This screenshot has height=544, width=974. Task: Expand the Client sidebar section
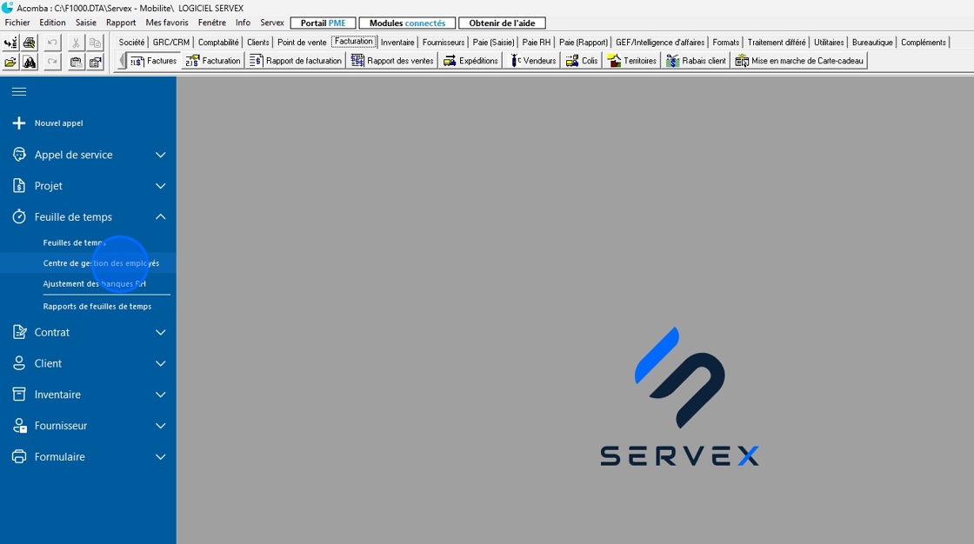tap(88, 363)
